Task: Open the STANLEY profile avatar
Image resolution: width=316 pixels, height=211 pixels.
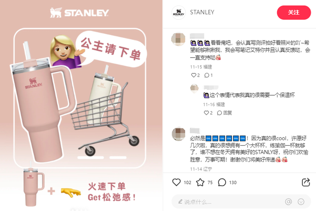Action: [178, 13]
